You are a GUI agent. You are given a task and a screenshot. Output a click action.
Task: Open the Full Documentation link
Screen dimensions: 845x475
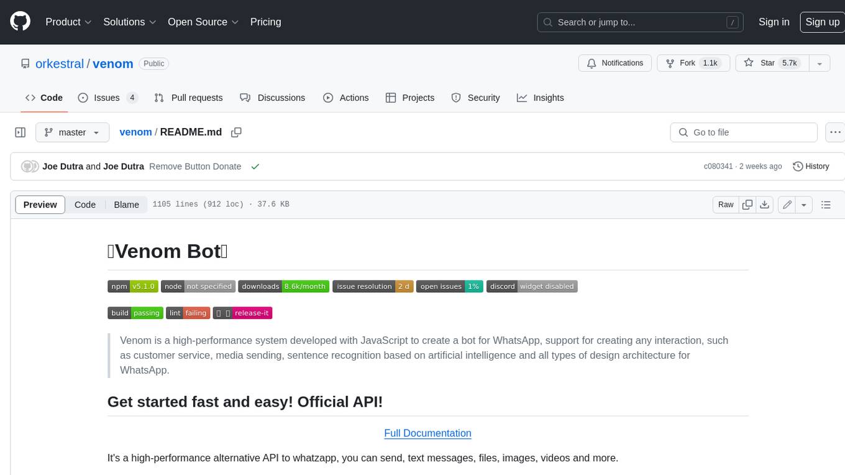click(427, 433)
